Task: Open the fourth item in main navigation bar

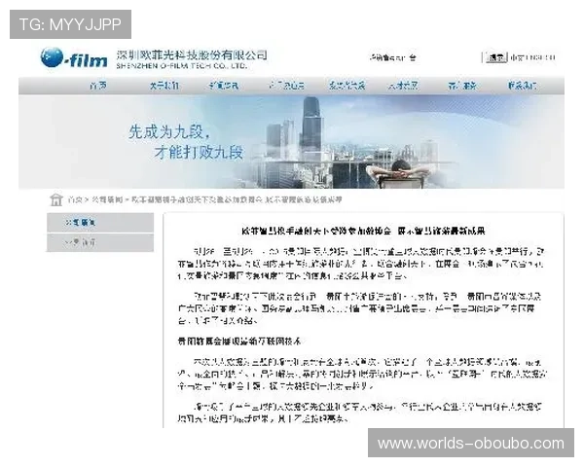Action: click(287, 86)
